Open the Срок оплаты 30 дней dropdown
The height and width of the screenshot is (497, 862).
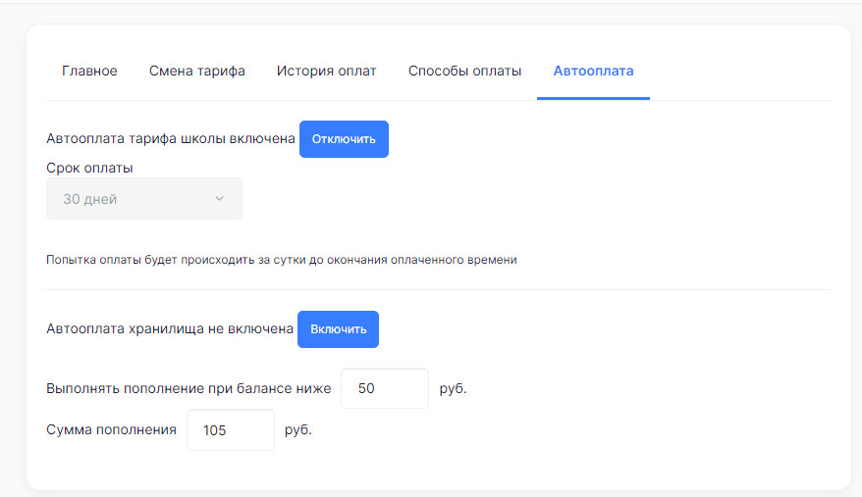pyautogui.click(x=144, y=198)
